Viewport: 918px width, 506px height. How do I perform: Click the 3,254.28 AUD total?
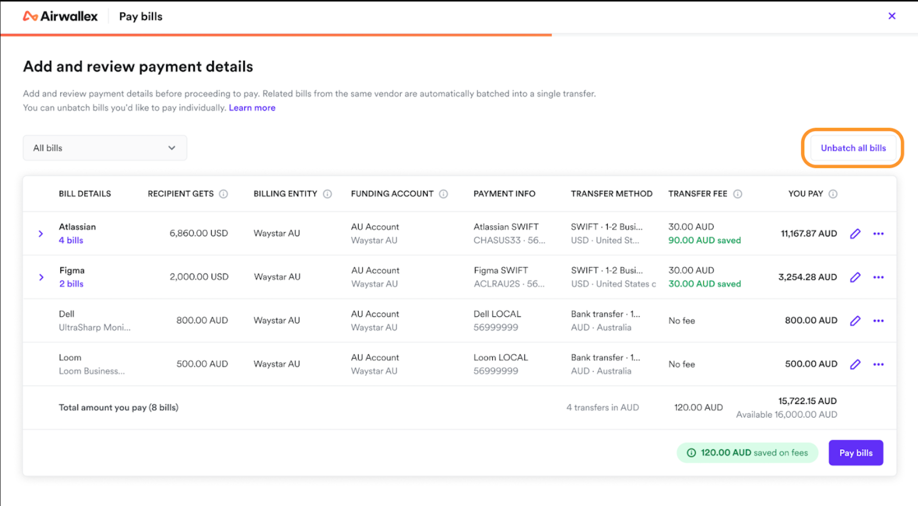pyautogui.click(x=808, y=277)
